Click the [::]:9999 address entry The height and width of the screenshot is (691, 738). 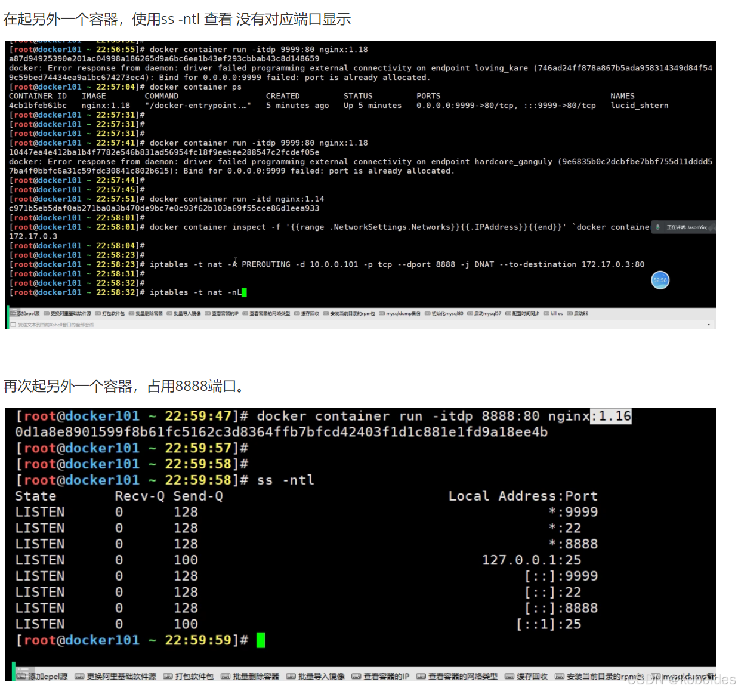tap(561, 576)
